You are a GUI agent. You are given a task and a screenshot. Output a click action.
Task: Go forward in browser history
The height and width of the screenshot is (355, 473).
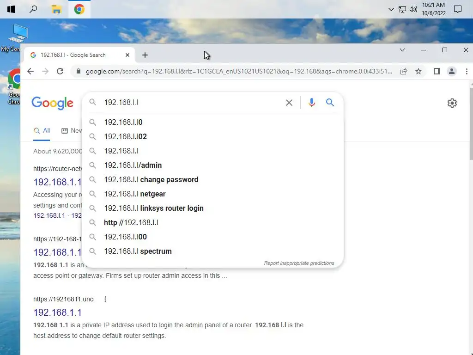[45, 71]
